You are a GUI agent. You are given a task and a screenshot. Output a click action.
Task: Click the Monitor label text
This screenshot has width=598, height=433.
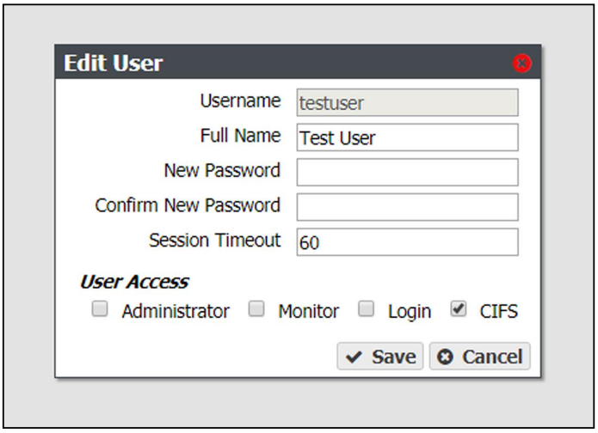coord(309,312)
